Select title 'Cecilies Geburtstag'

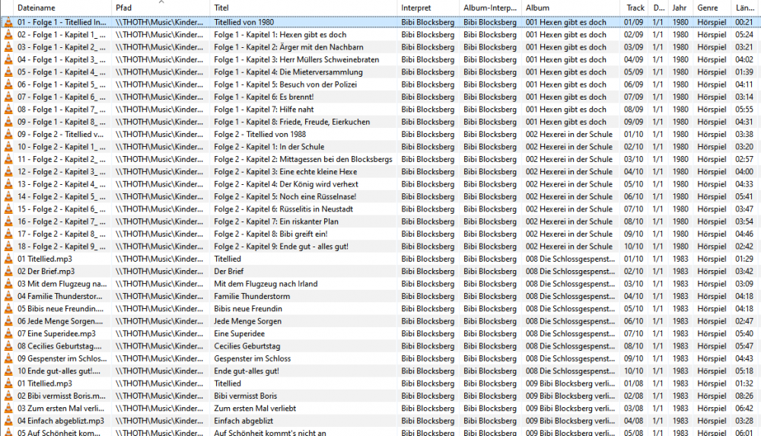click(247, 346)
